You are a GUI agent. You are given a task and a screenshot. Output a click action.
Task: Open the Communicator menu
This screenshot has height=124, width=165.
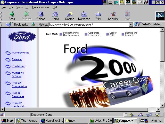41,7
